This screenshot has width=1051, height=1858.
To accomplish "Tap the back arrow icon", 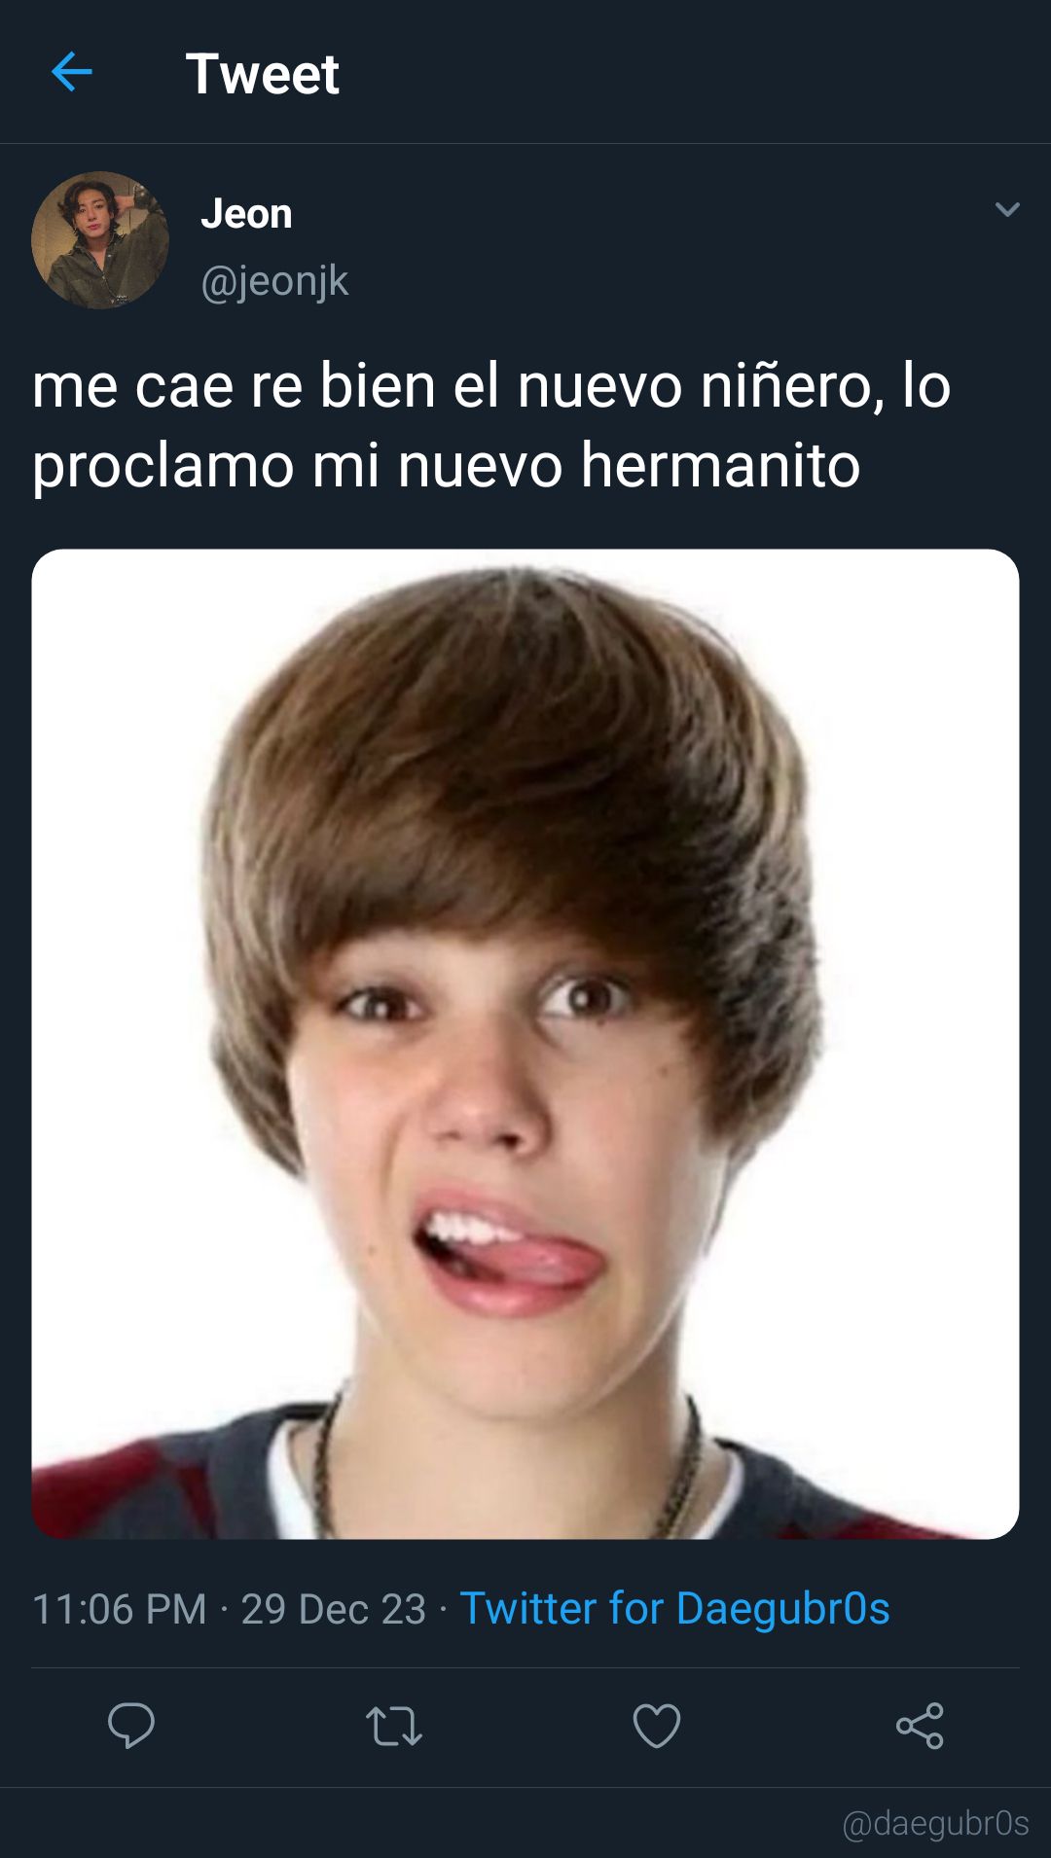I will pyautogui.click(x=71, y=72).
